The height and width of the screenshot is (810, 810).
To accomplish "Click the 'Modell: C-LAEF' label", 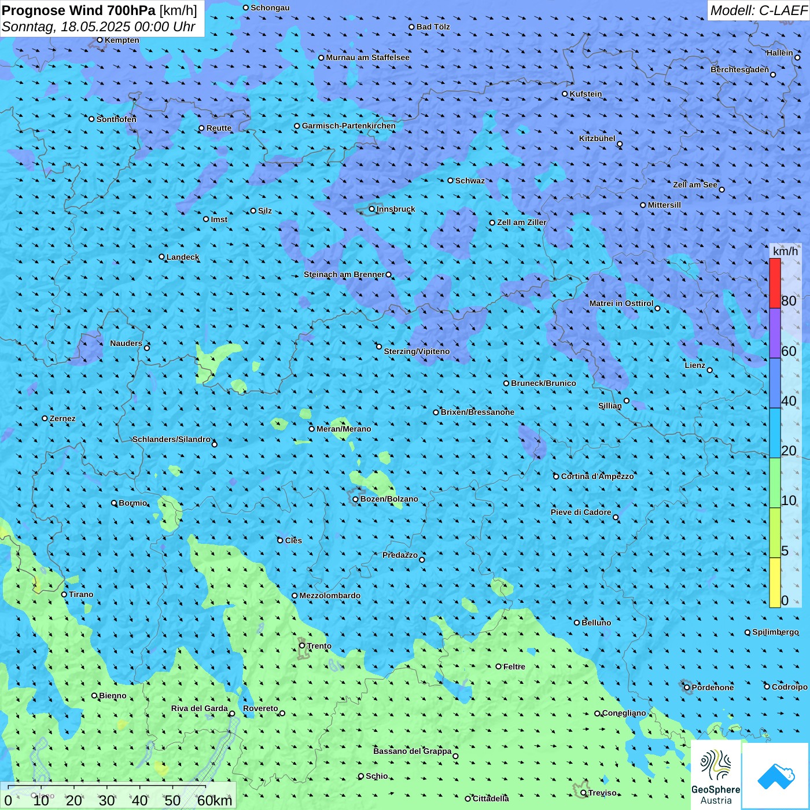I will point(759,10).
